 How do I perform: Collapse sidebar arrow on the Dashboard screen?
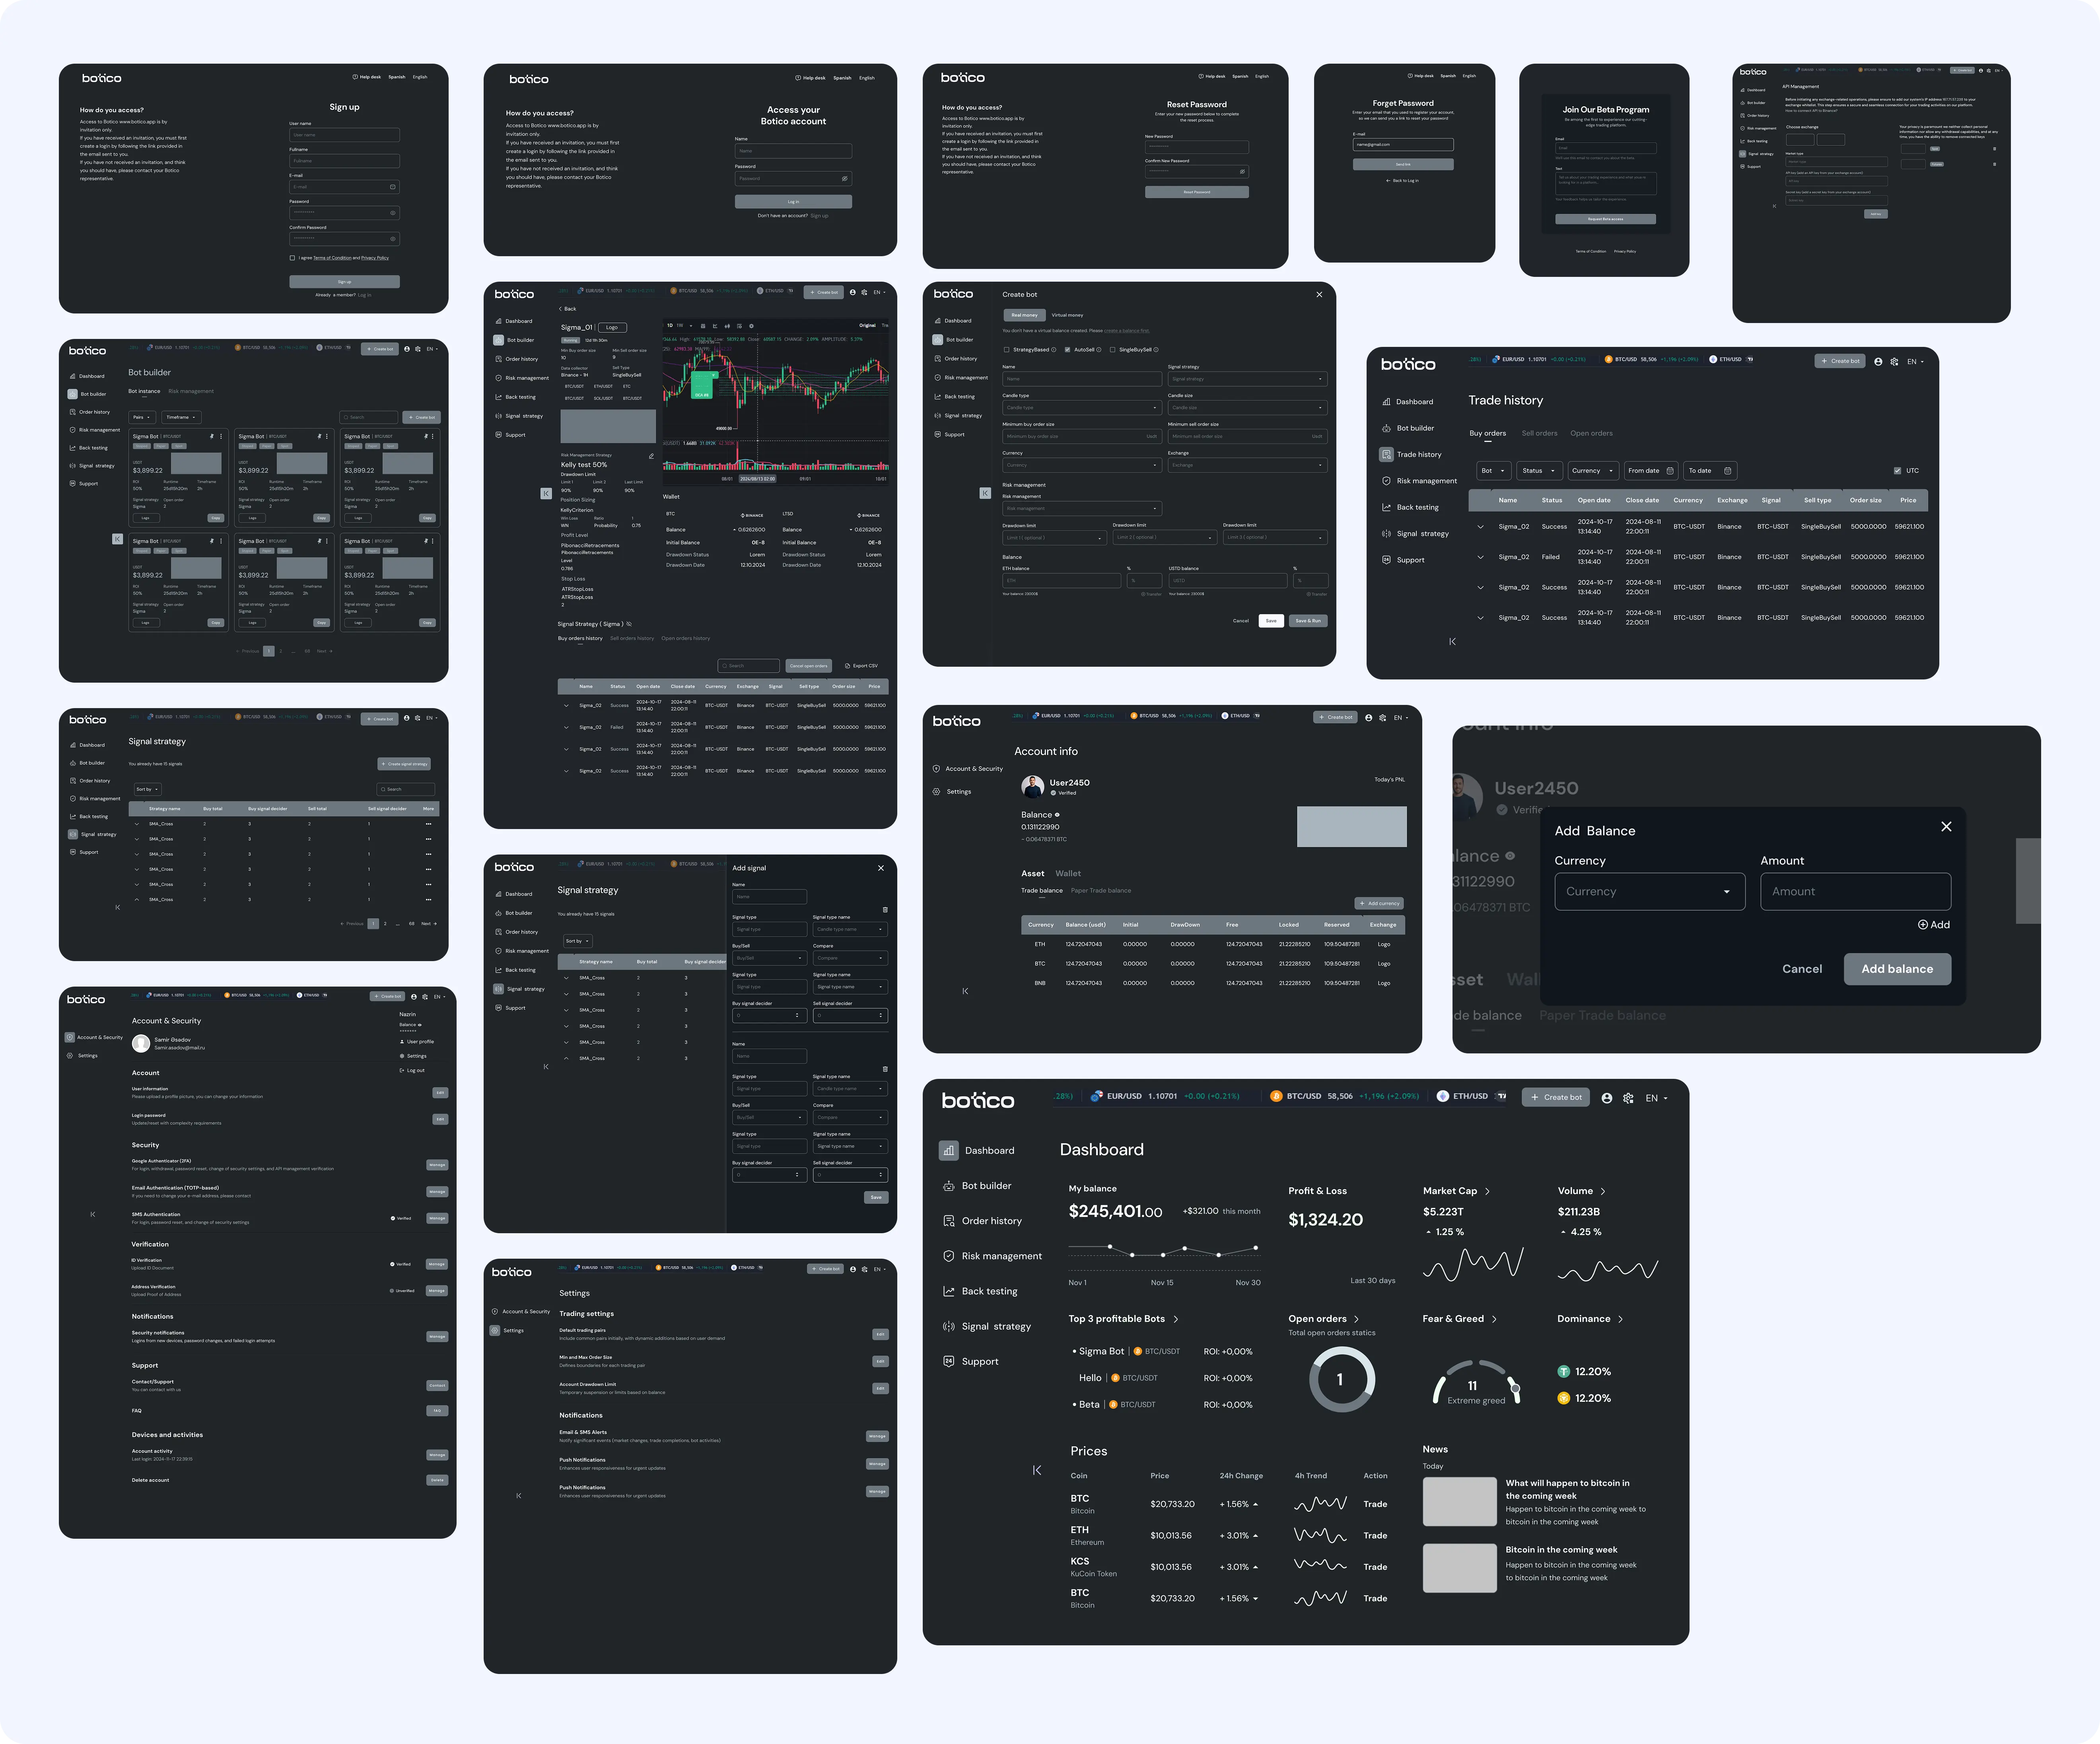(x=1037, y=1470)
